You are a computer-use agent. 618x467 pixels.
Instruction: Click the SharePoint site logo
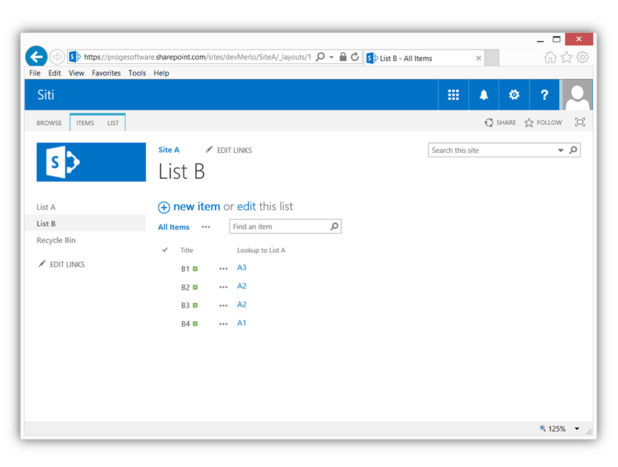pos(91,162)
